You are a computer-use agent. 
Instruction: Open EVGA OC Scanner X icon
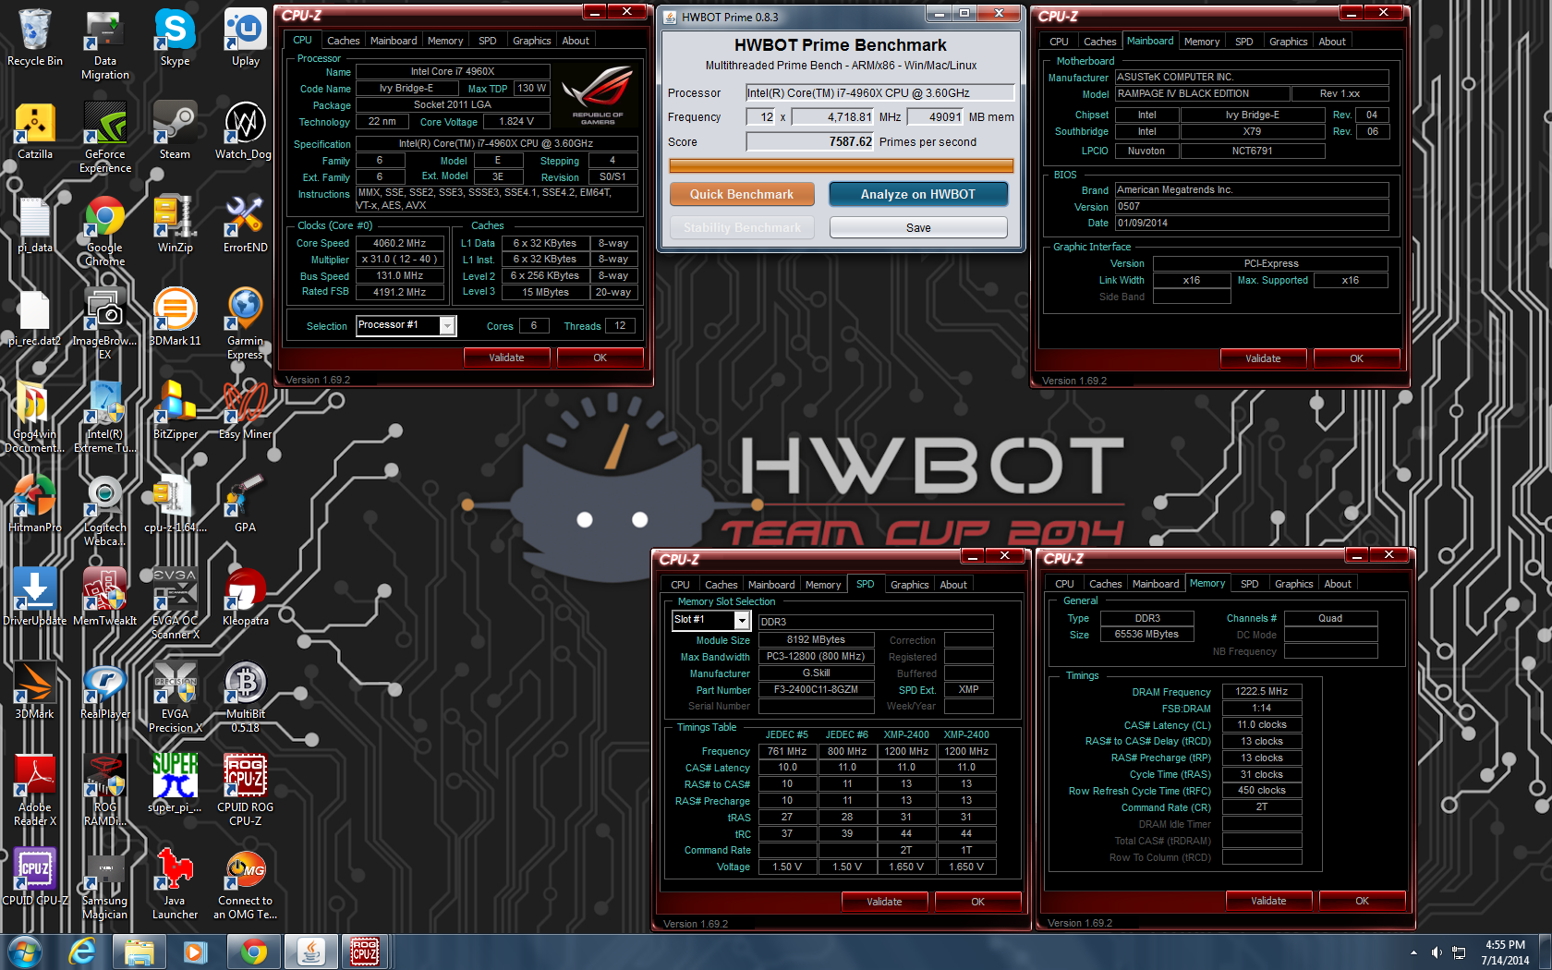pyautogui.click(x=175, y=603)
